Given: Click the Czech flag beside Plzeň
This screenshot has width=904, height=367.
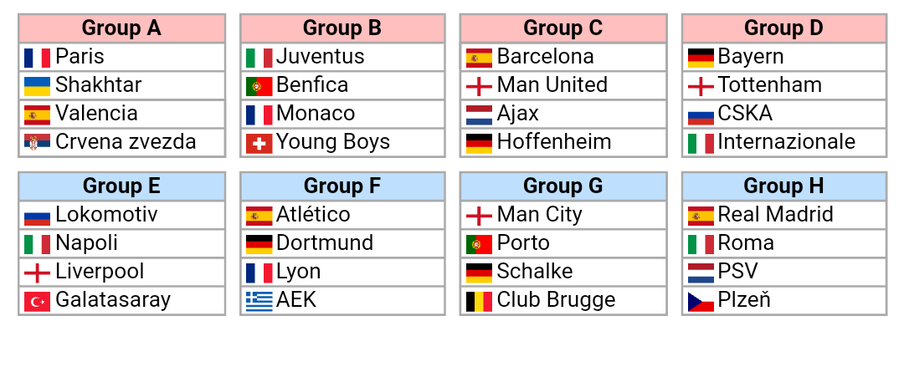Looking at the screenshot, I should coord(700,301).
